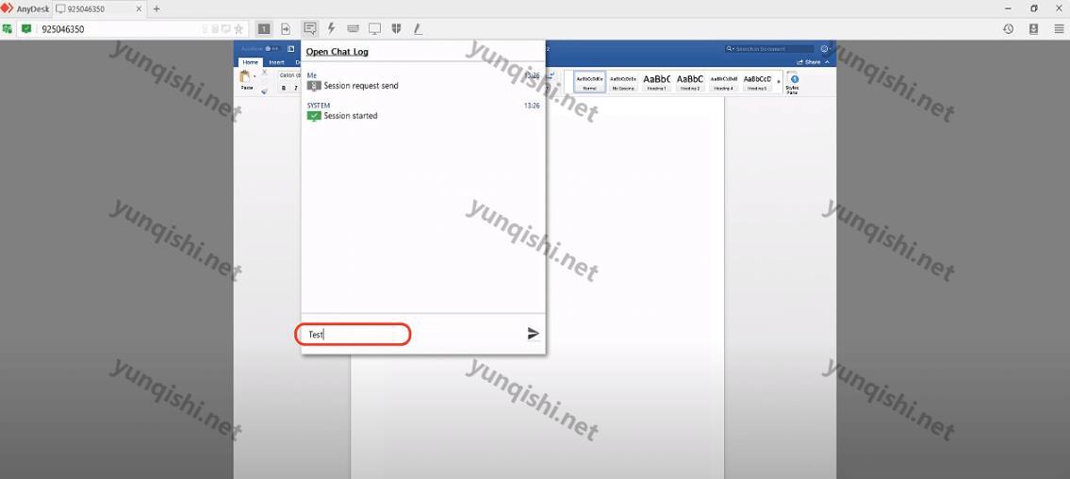
Task: Click the smiley feedback icon in Word
Action: point(824,48)
